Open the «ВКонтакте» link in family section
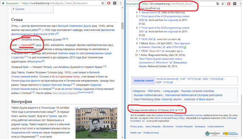 tap(35, 61)
